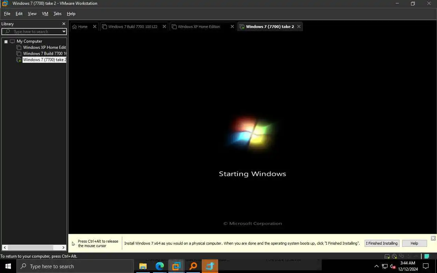Click the Windows taskbar search box
This screenshot has width=437, height=273.
pos(75,266)
